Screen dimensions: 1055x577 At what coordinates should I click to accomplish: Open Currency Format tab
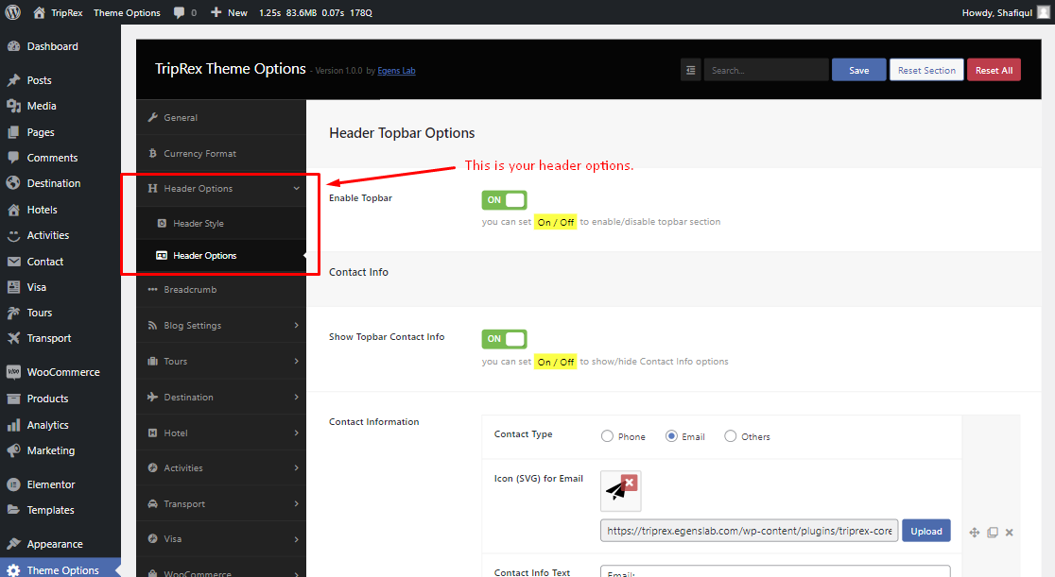click(220, 153)
